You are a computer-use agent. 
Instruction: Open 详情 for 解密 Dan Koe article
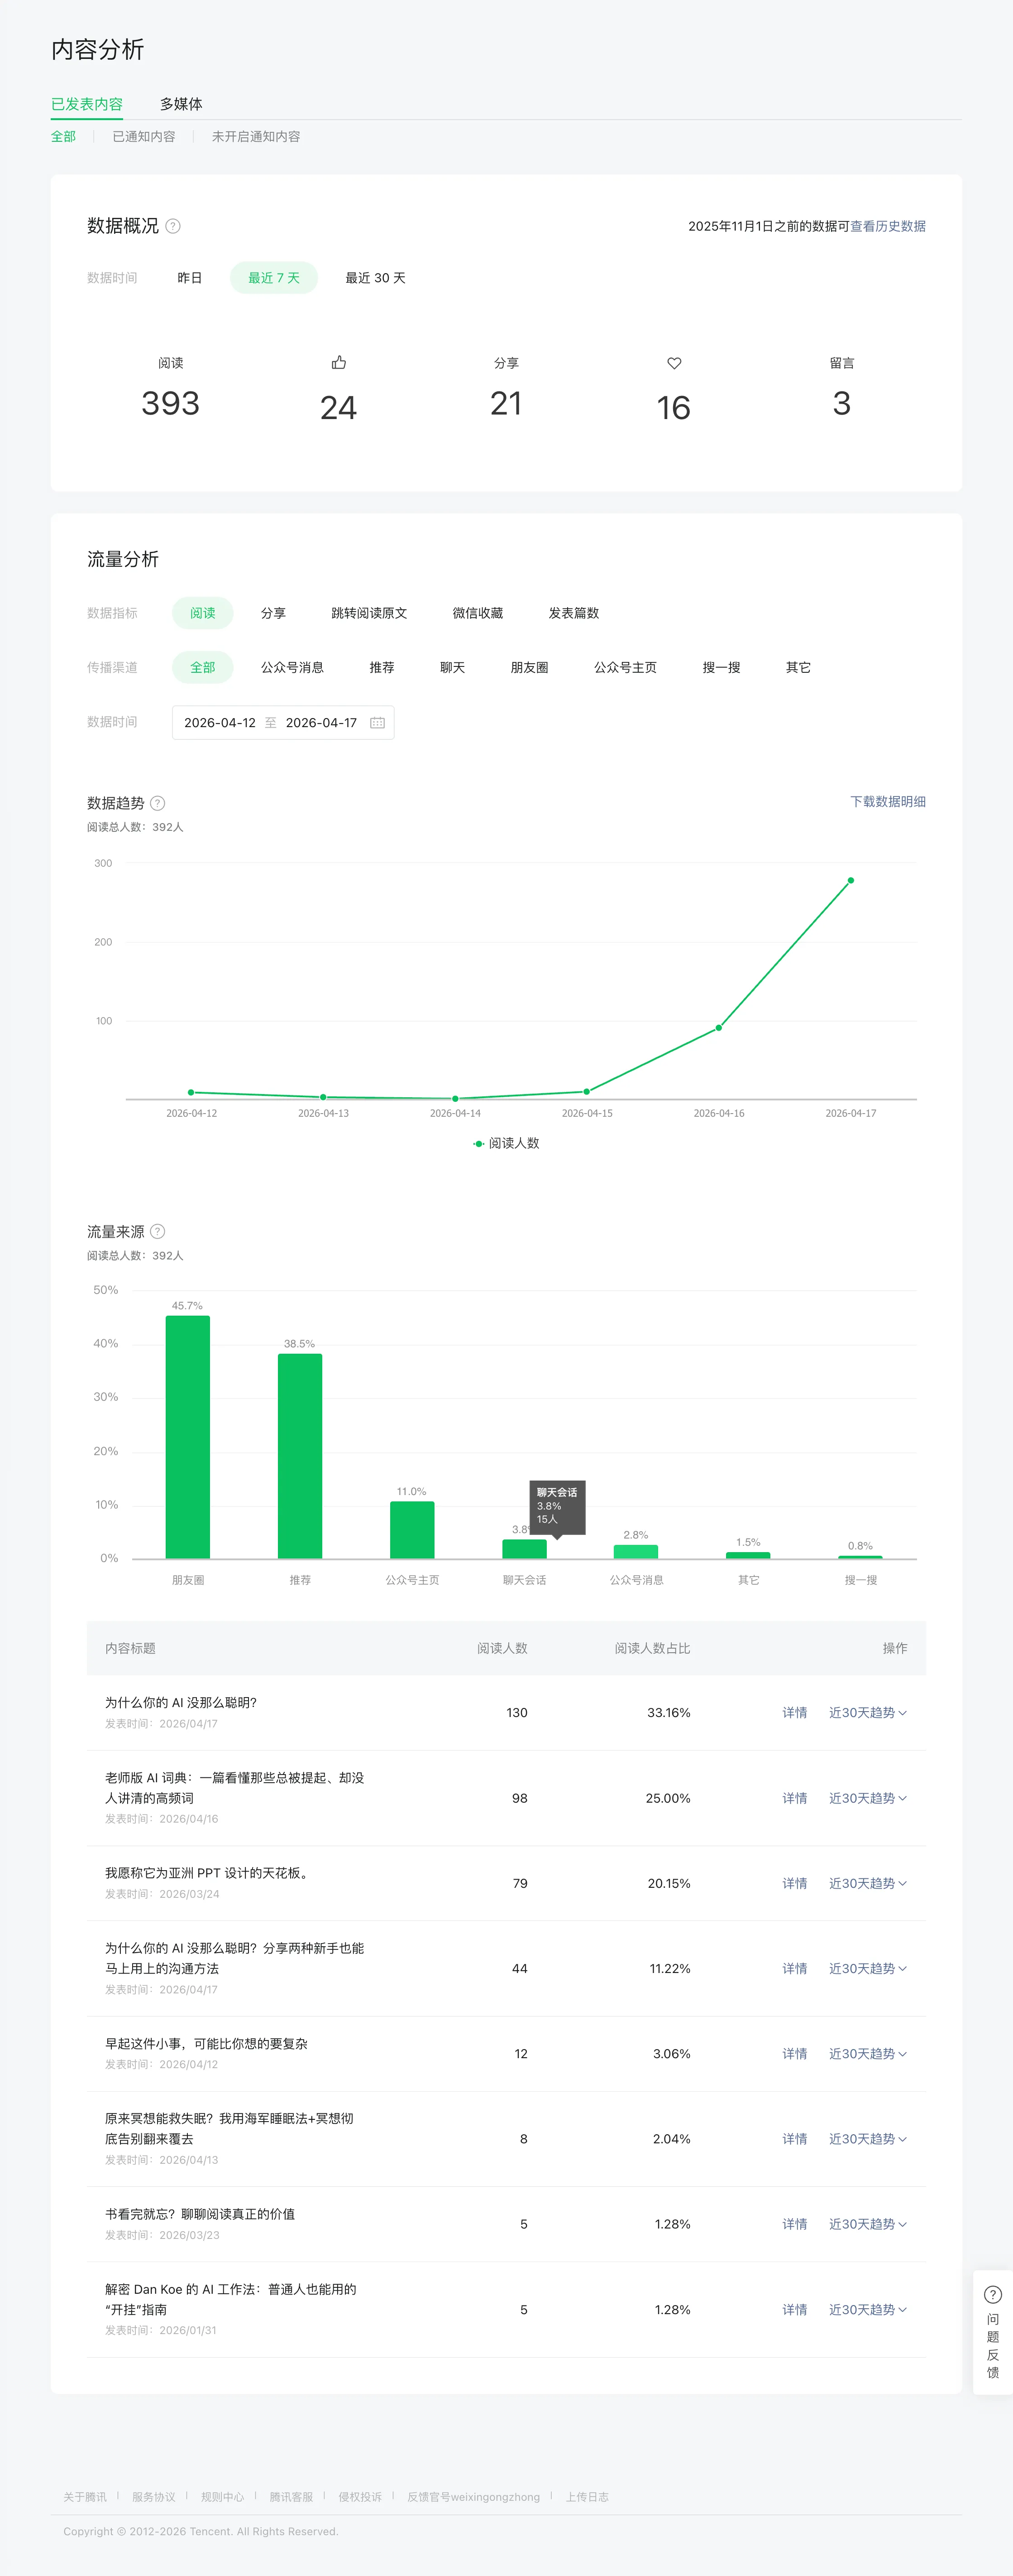point(794,2310)
